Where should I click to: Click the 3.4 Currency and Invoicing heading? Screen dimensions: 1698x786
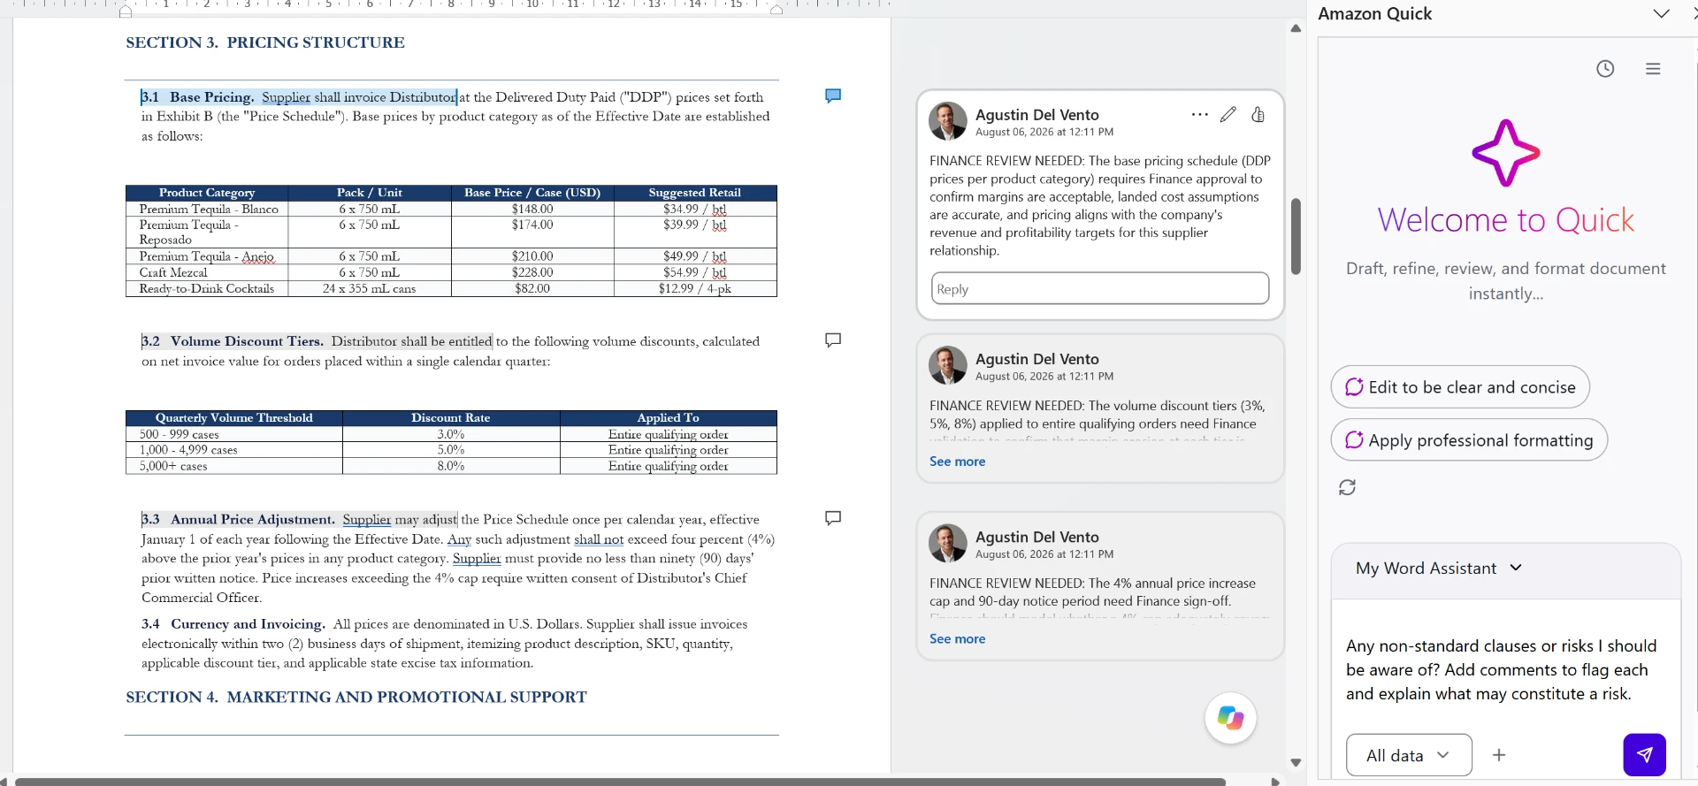pyautogui.click(x=233, y=624)
